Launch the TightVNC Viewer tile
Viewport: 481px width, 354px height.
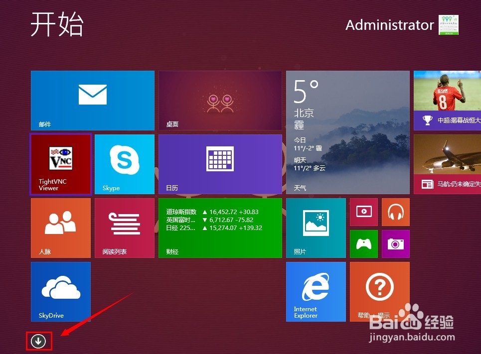61,164
